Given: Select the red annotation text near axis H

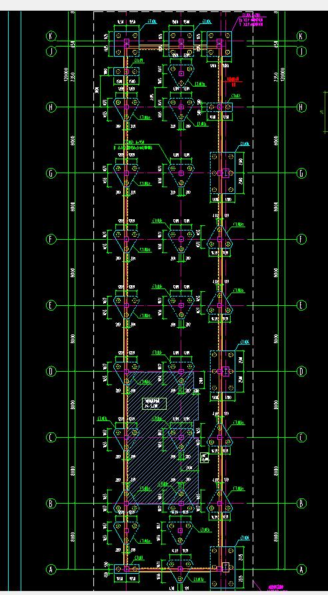Looking at the screenshot, I should click(x=233, y=80).
